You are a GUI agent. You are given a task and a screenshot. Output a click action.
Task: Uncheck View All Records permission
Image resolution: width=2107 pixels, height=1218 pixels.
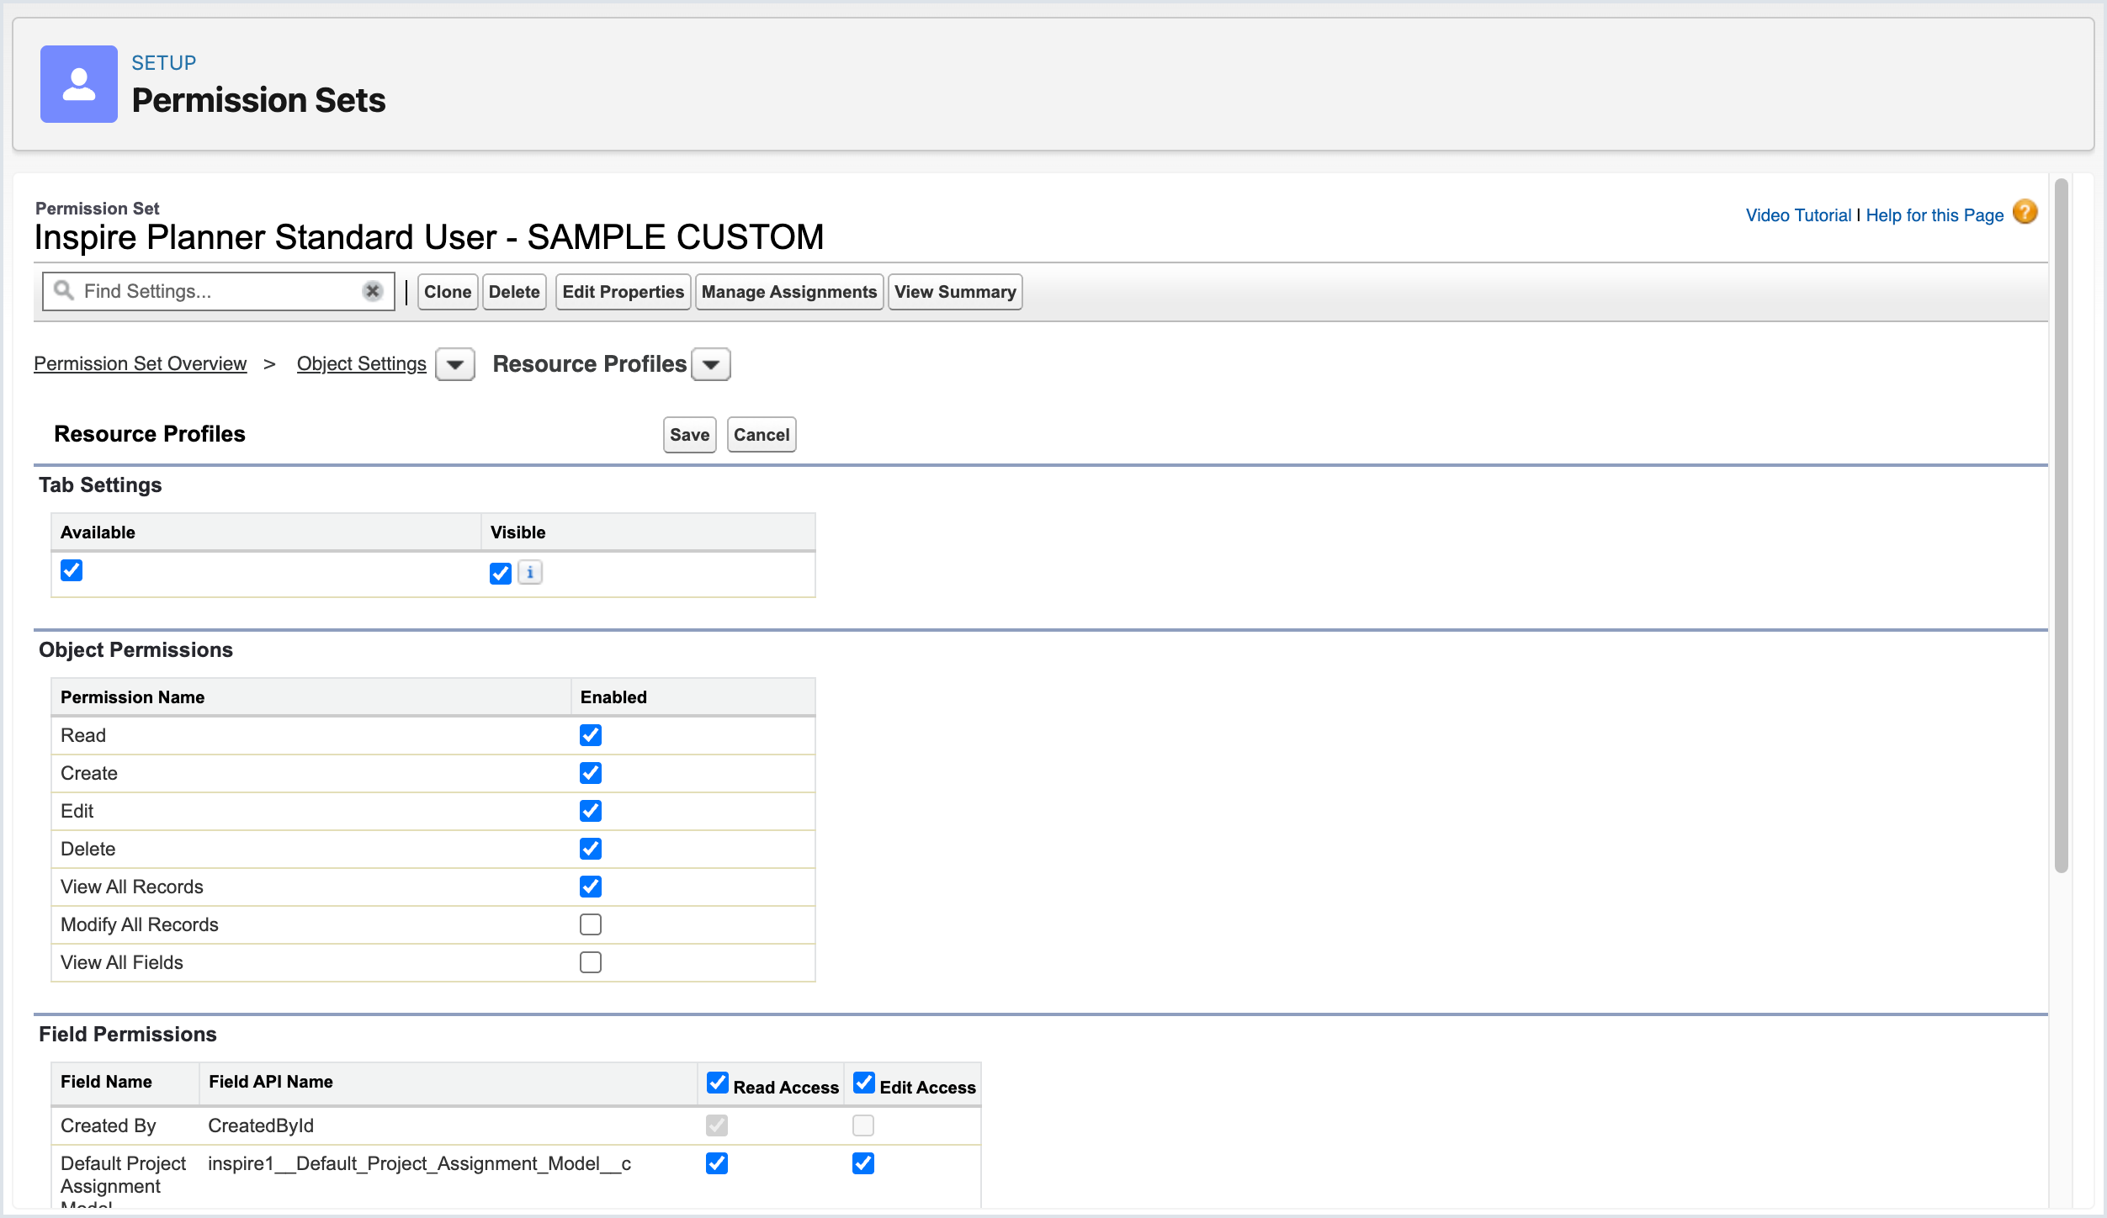591,887
